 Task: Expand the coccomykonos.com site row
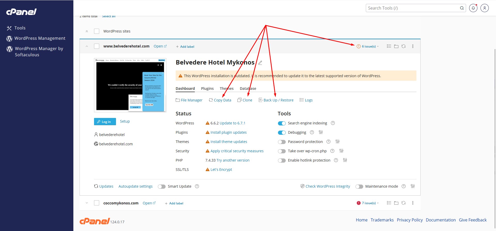[87, 203]
